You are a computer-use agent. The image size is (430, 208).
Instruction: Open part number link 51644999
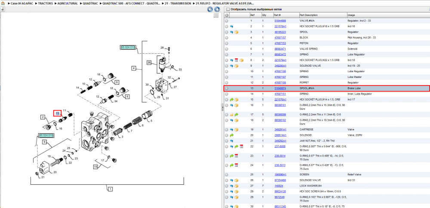280,21
